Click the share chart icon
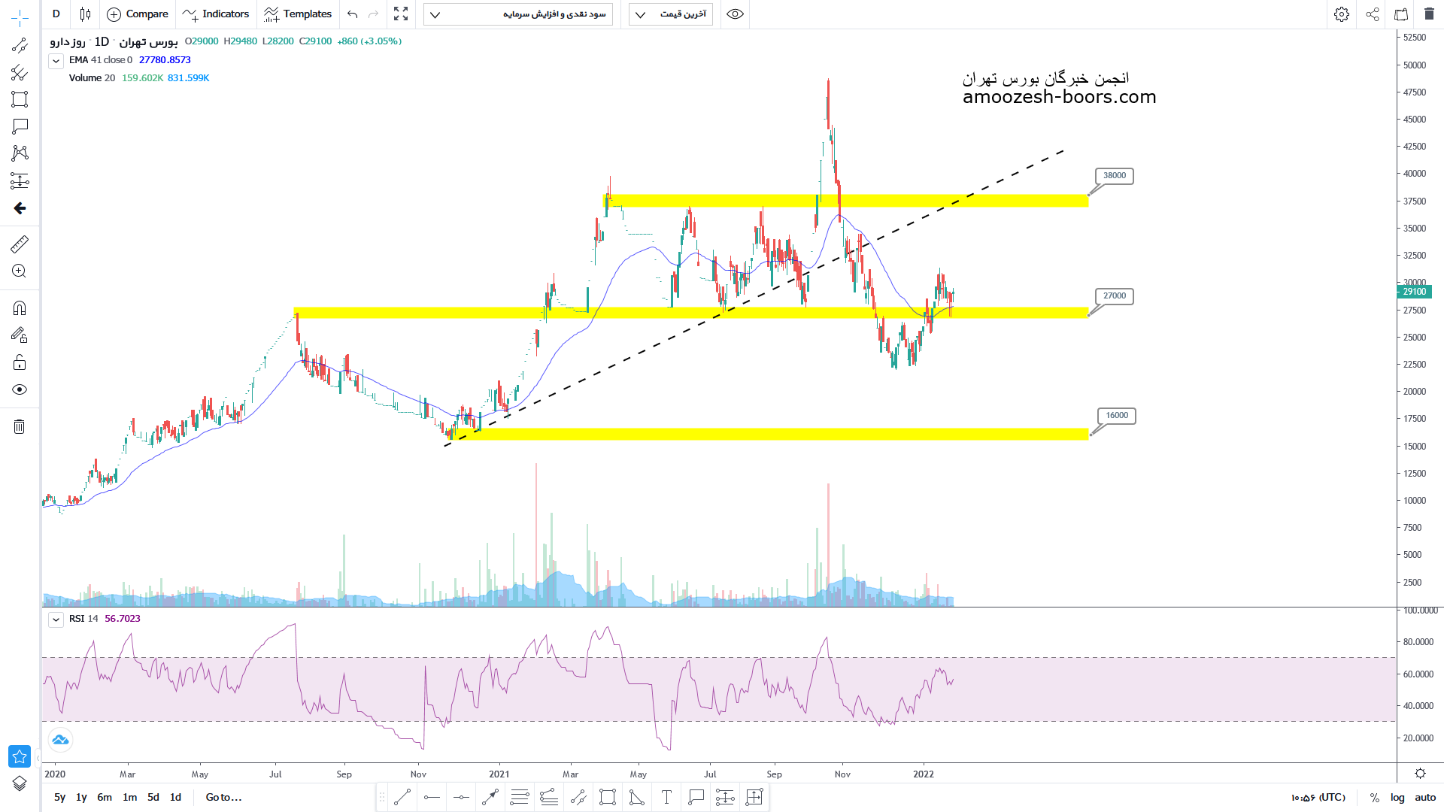 point(1373,14)
